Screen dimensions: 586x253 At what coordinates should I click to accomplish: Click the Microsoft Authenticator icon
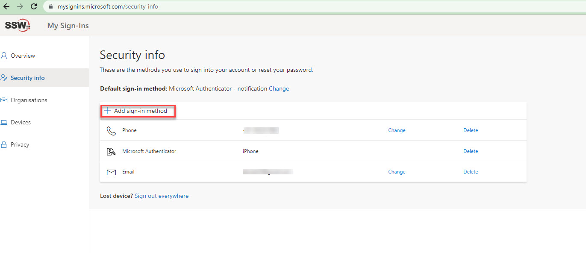coord(111,151)
